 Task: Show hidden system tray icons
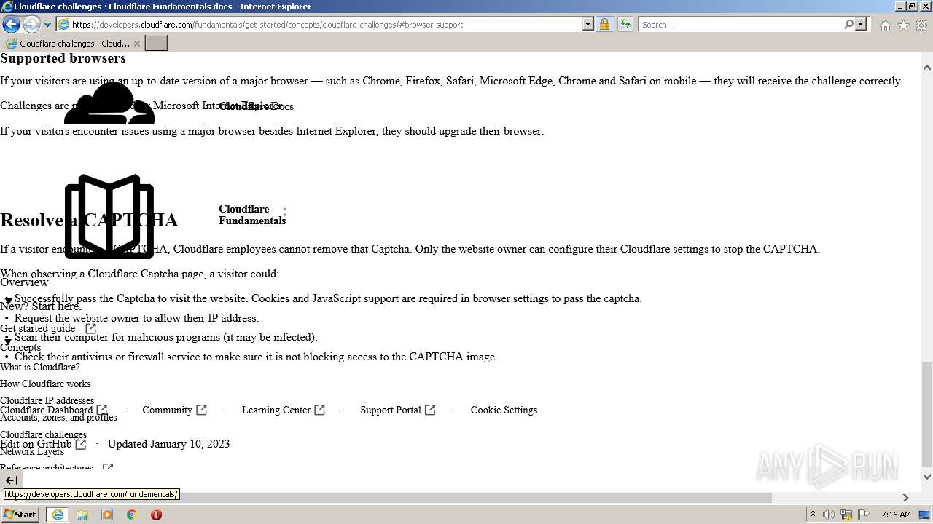coord(813,515)
